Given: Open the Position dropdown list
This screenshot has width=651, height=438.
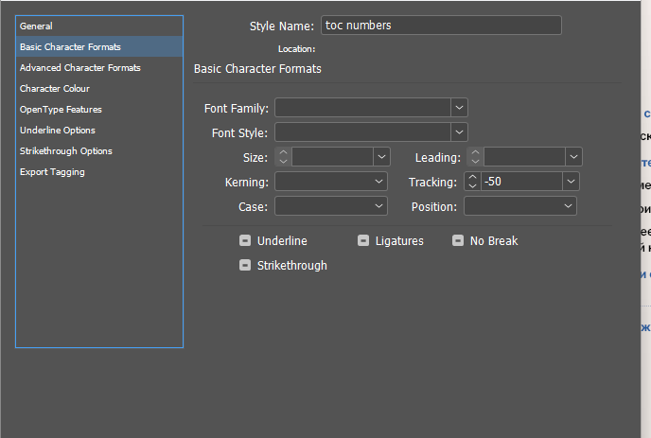Looking at the screenshot, I should coord(569,206).
